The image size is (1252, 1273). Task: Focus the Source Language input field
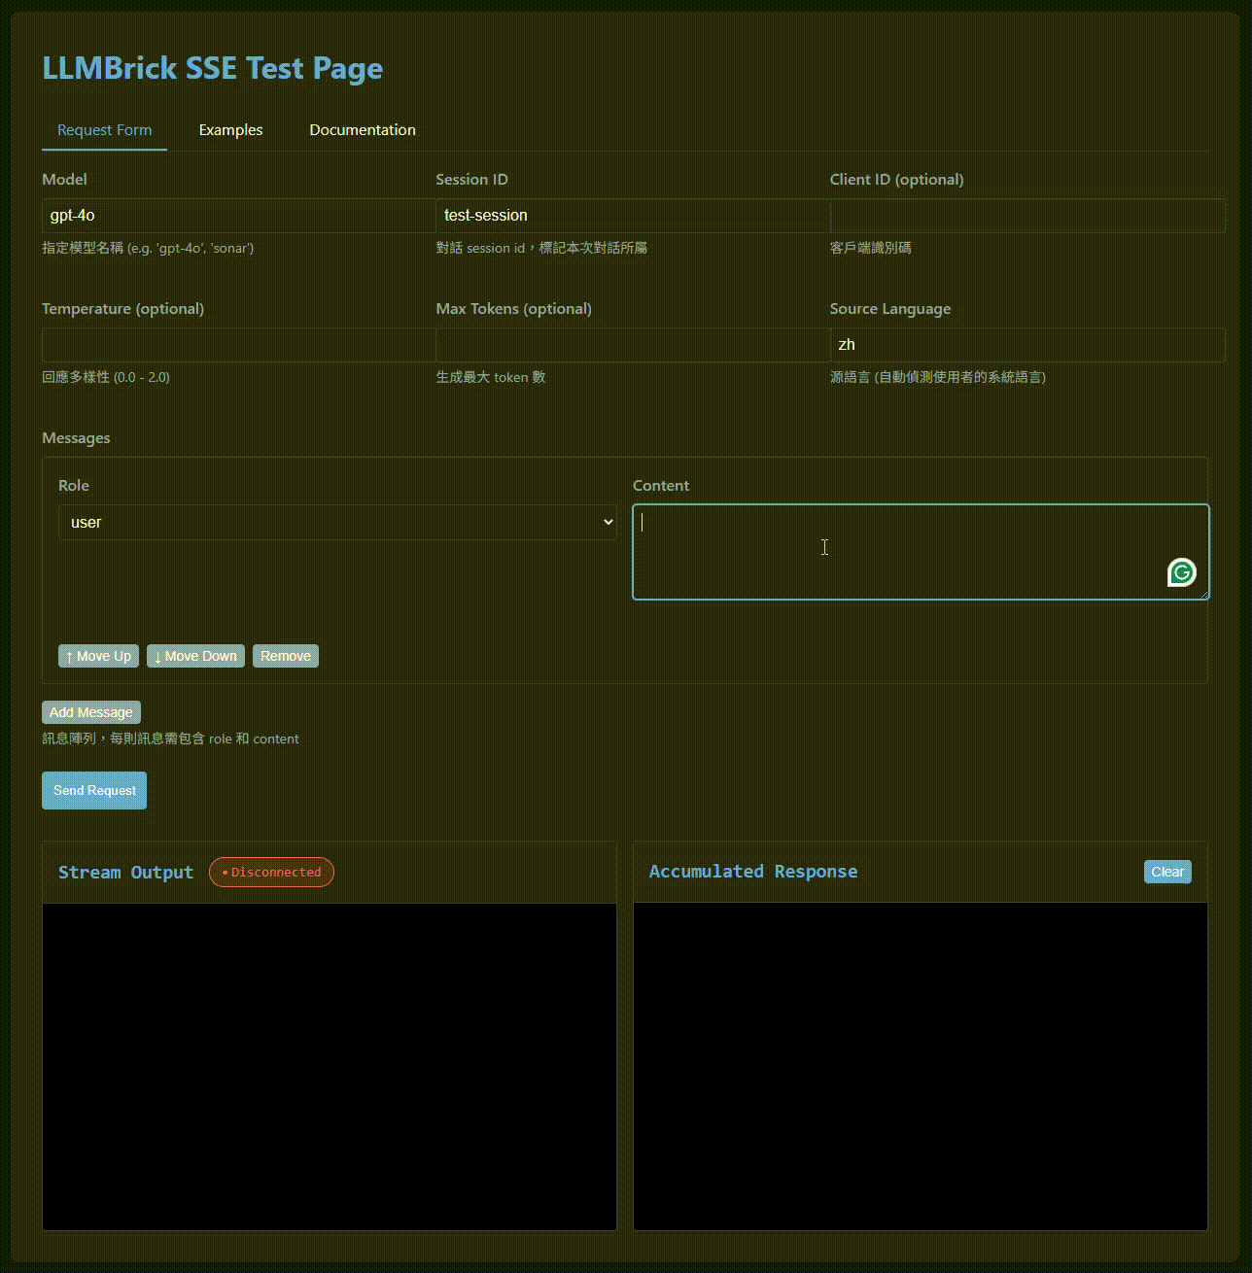click(x=1027, y=345)
